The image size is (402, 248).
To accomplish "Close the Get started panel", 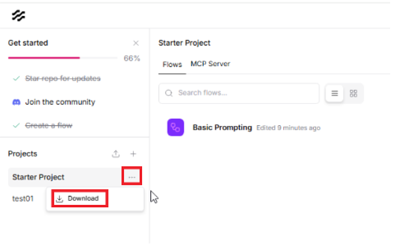I will [x=136, y=43].
